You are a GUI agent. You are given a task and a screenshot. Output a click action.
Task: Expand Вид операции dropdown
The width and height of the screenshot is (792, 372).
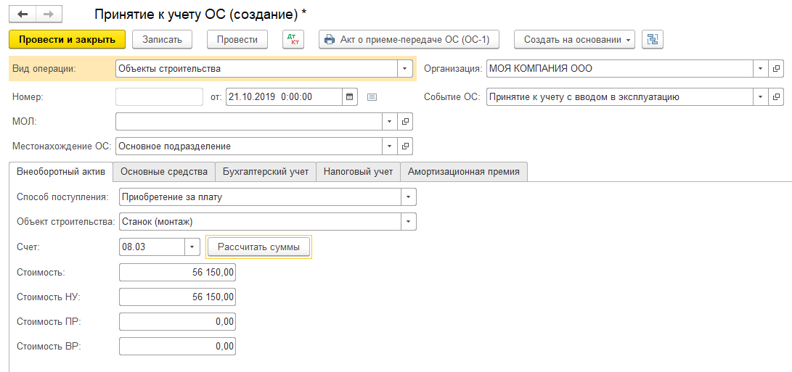(x=405, y=69)
